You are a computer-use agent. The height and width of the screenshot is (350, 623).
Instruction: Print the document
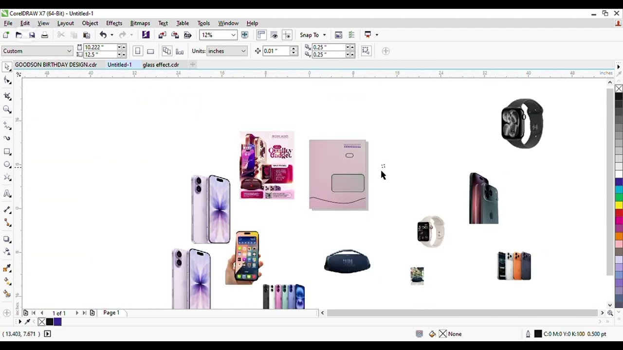tap(44, 35)
